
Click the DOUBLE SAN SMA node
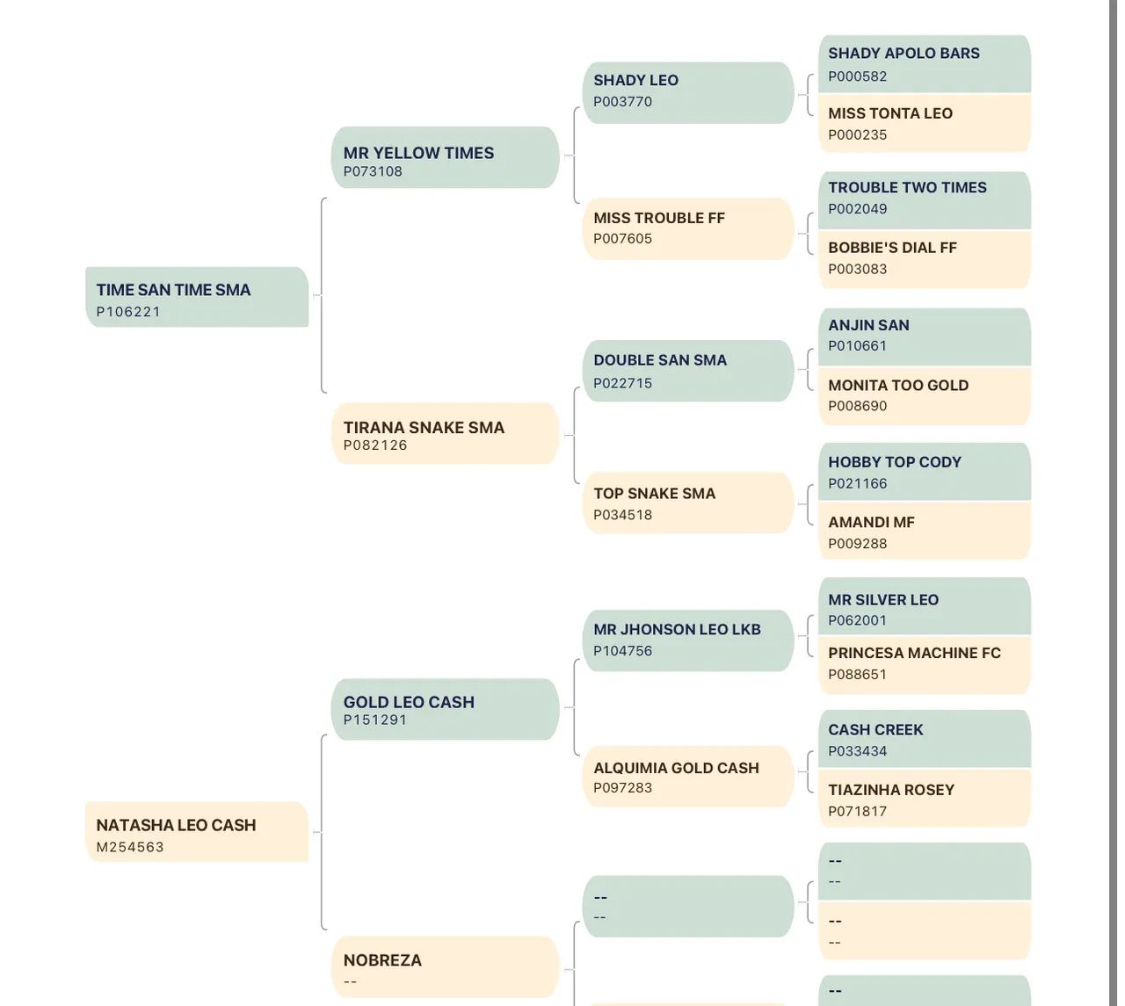tap(688, 371)
